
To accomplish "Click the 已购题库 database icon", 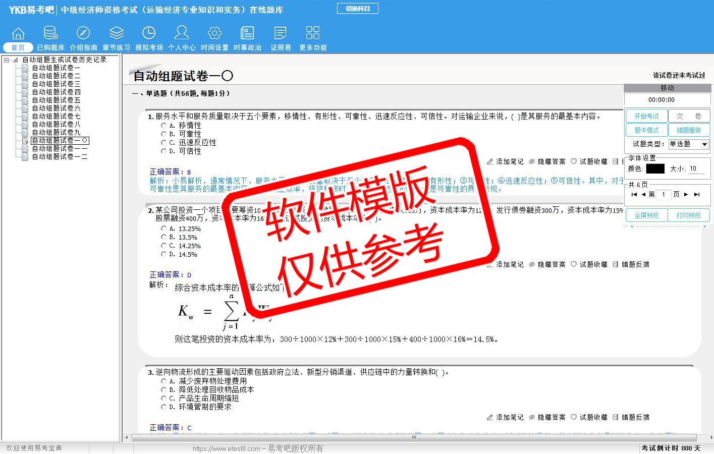I will [50, 33].
